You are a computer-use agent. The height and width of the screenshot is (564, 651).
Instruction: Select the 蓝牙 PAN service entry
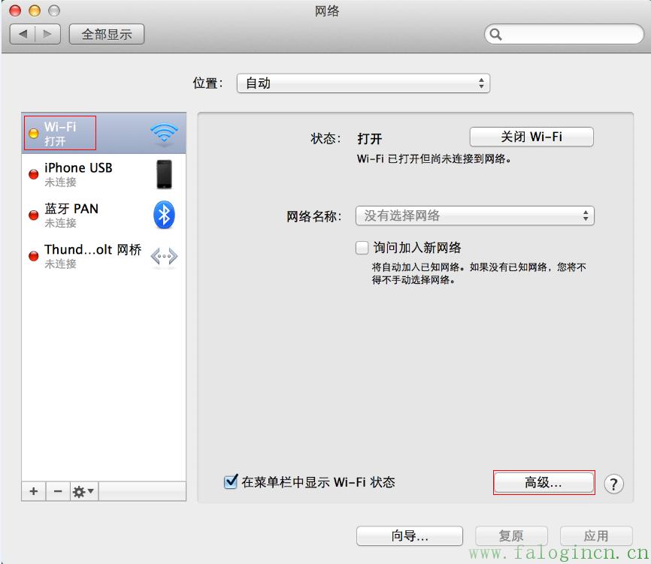pyautogui.click(x=71, y=216)
